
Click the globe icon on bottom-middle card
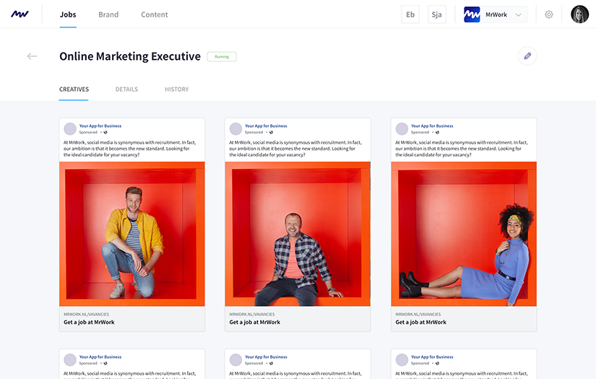click(271, 363)
